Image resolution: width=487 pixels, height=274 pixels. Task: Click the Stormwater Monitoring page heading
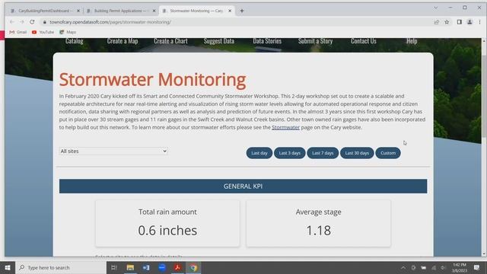click(x=152, y=79)
